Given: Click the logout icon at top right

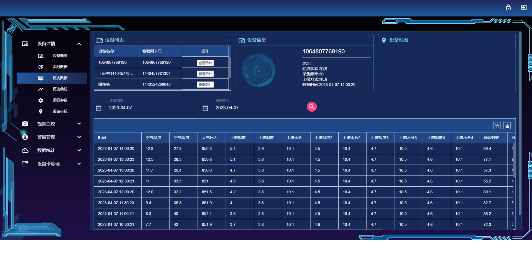Looking at the screenshot, I should pyautogui.click(x=524, y=7).
